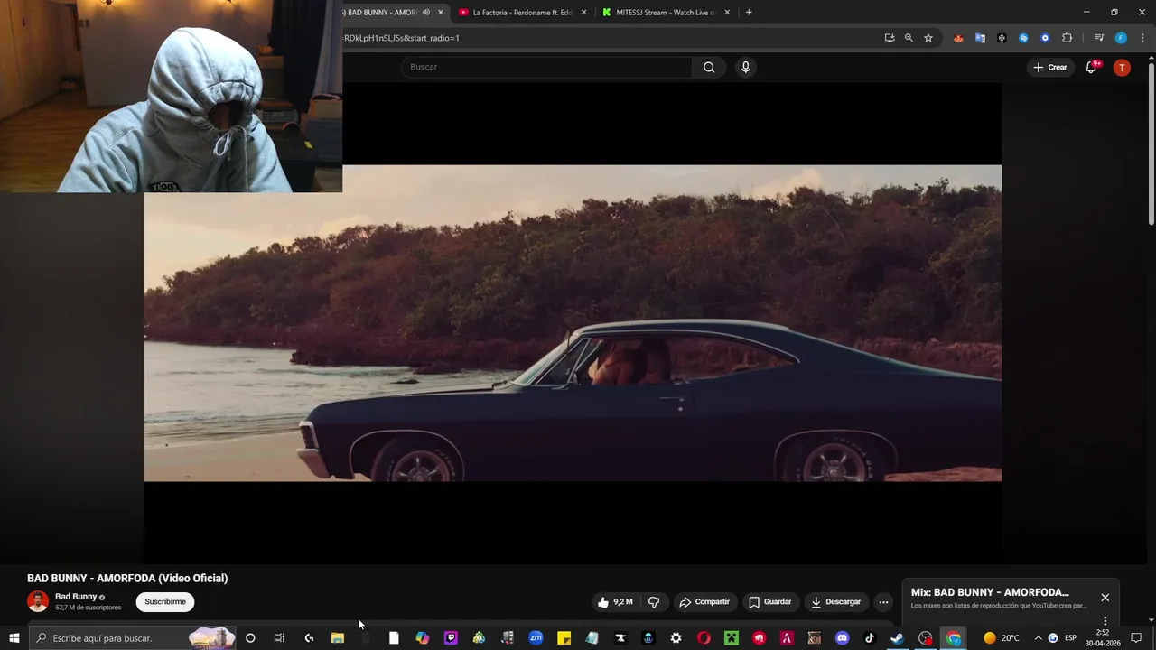The image size is (1156, 650).
Task: Focus the Windows taskbar search box
Action: click(x=132, y=638)
